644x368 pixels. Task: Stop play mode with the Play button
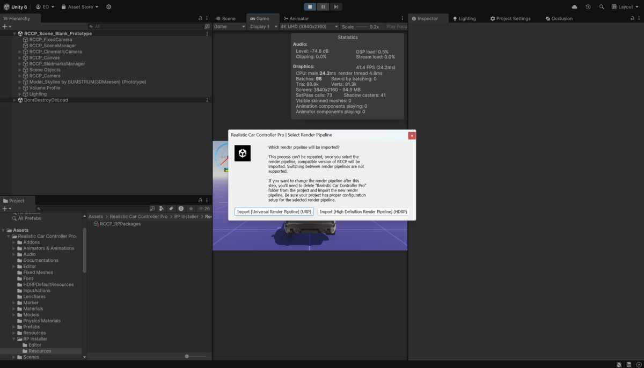[x=310, y=7]
